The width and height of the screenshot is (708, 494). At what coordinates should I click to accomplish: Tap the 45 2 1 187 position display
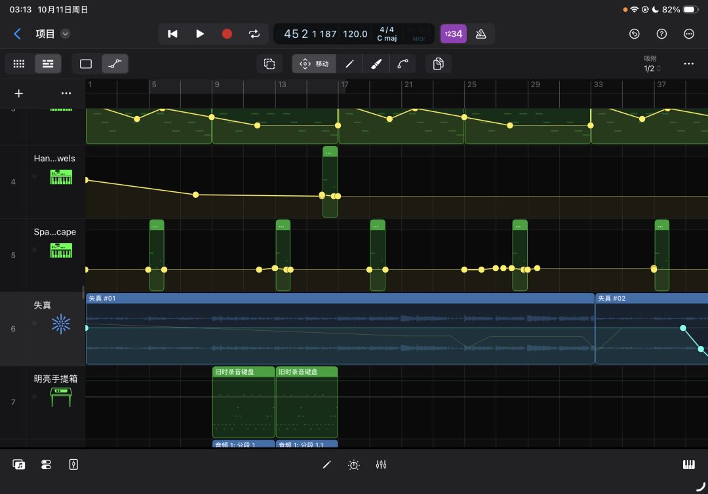tap(310, 34)
